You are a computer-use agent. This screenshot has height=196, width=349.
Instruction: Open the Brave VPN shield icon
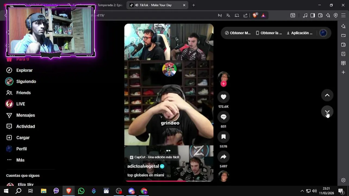[x=336, y=16]
